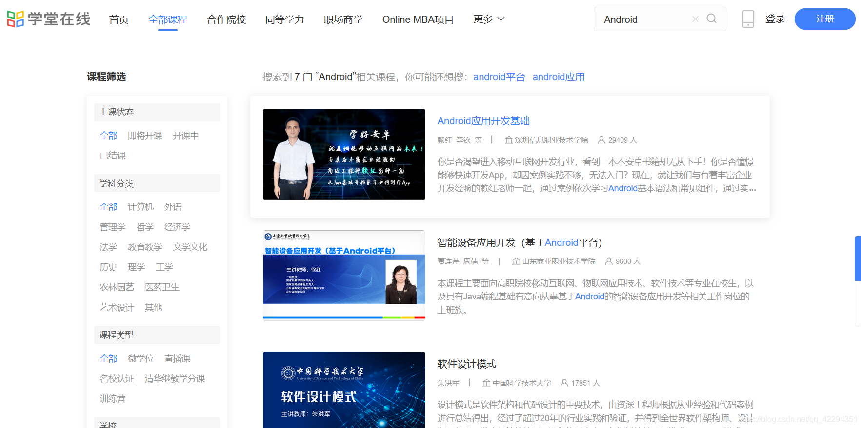Open the 智能设备应用开发 course thumbnail

click(x=344, y=276)
